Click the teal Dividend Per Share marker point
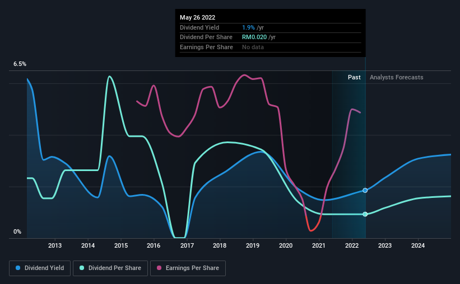The width and height of the screenshot is (460, 284). (x=365, y=214)
